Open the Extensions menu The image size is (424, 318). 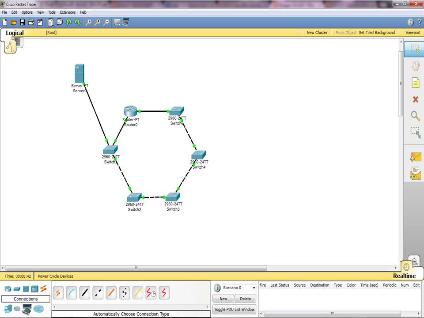(67, 12)
